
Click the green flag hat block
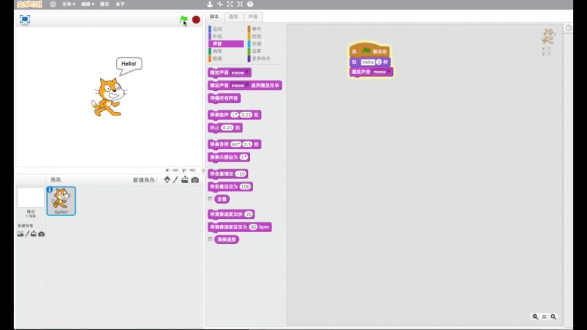click(369, 50)
